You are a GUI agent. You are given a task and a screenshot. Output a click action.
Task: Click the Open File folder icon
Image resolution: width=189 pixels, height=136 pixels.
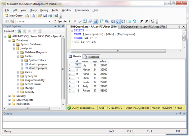pyautogui.click(x=40, y=16)
